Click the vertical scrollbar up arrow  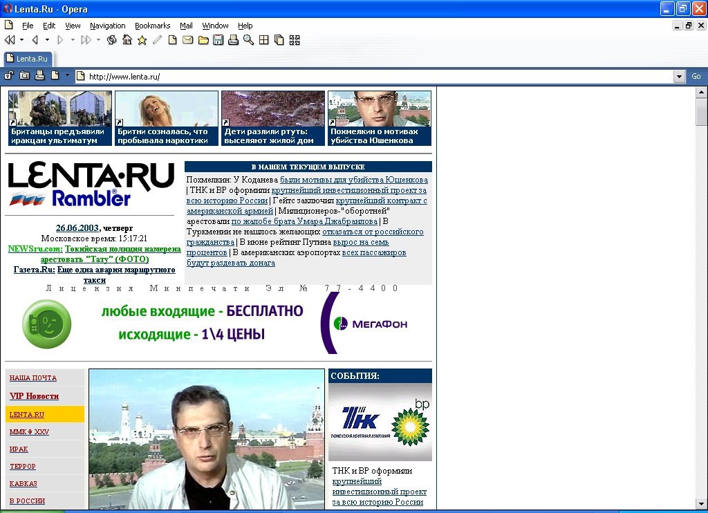tap(701, 92)
